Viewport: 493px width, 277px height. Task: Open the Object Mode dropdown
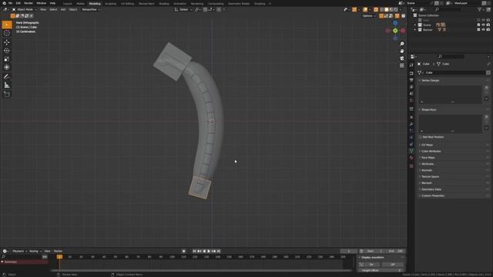click(x=24, y=10)
